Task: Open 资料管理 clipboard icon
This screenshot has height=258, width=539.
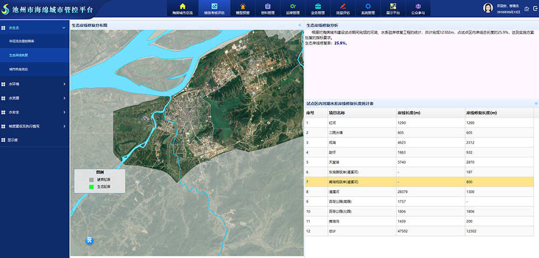Action: pyautogui.click(x=268, y=6)
